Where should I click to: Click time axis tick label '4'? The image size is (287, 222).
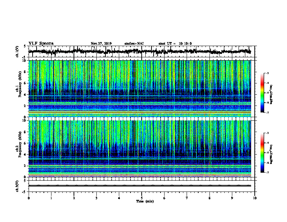pos(119,198)
